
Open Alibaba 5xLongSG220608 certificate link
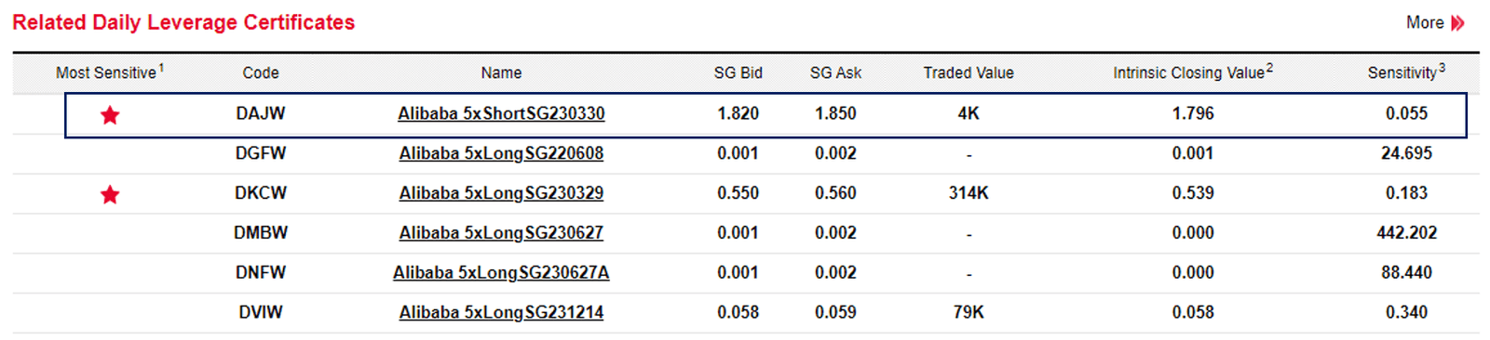(x=501, y=153)
